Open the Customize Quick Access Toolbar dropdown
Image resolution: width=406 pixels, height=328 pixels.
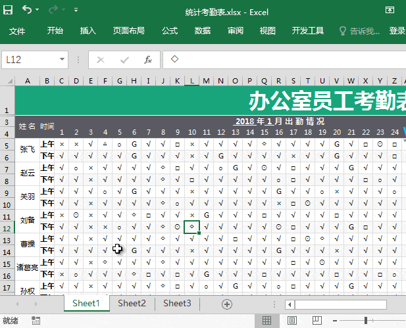tap(76, 11)
